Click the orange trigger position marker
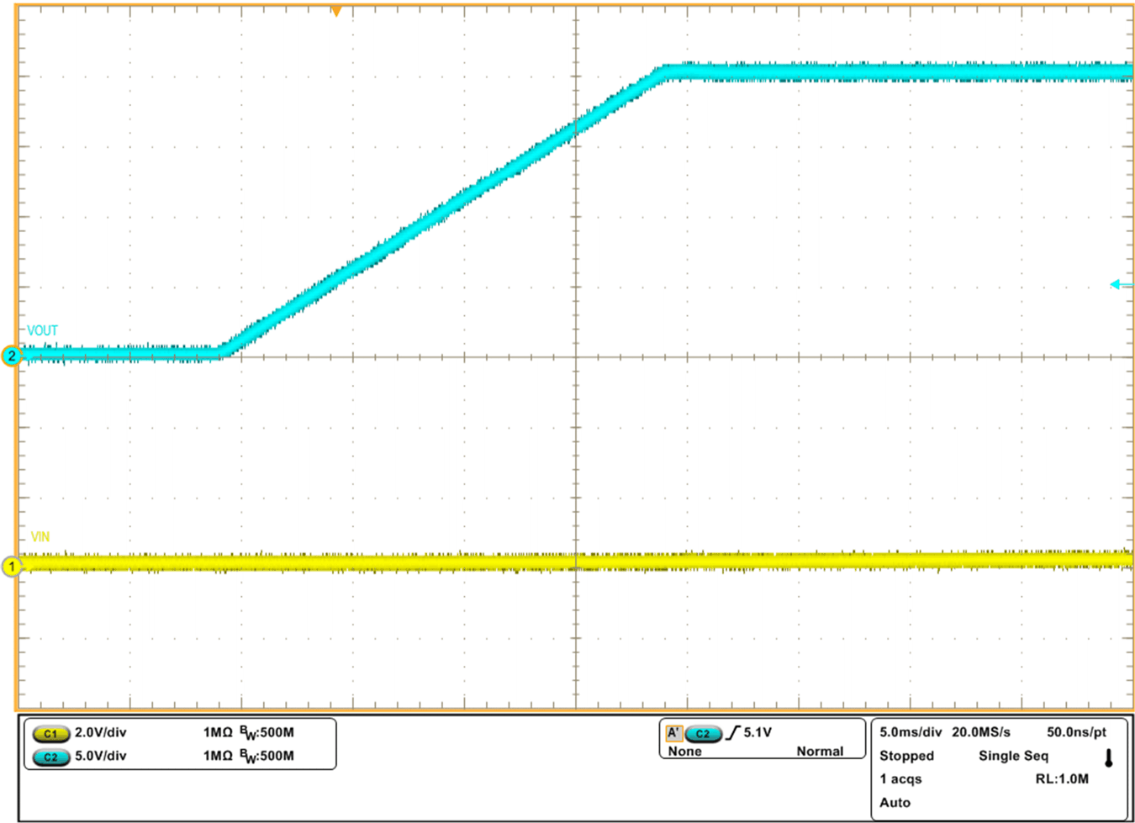This screenshot has width=1135, height=823. click(336, 12)
